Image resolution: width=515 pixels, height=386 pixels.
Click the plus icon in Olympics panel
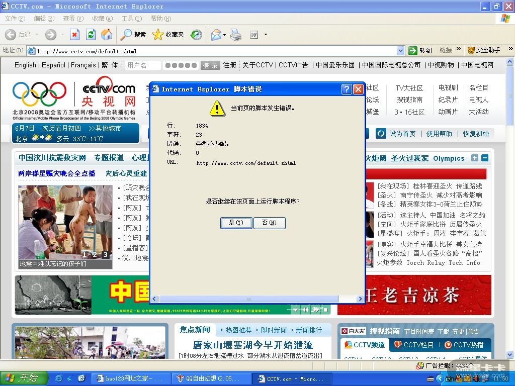(x=475, y=158)
